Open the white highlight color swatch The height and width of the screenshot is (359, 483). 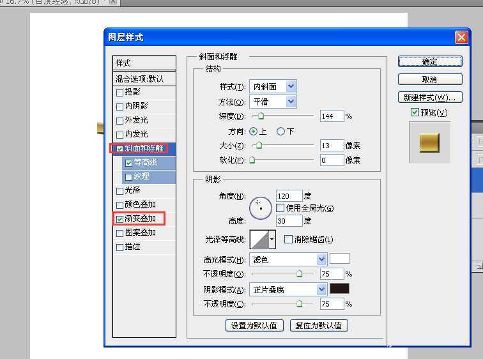339,259
